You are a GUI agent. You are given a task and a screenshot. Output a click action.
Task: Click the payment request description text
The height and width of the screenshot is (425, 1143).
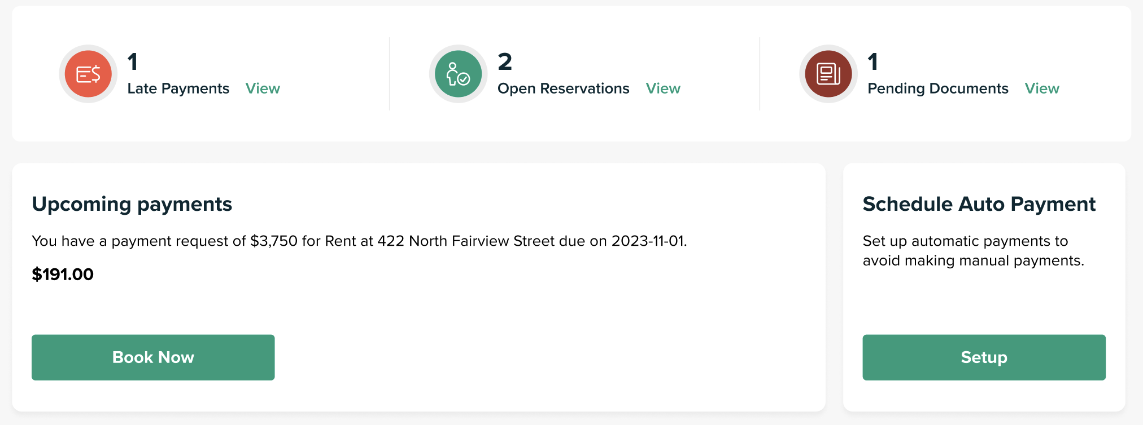359,241
